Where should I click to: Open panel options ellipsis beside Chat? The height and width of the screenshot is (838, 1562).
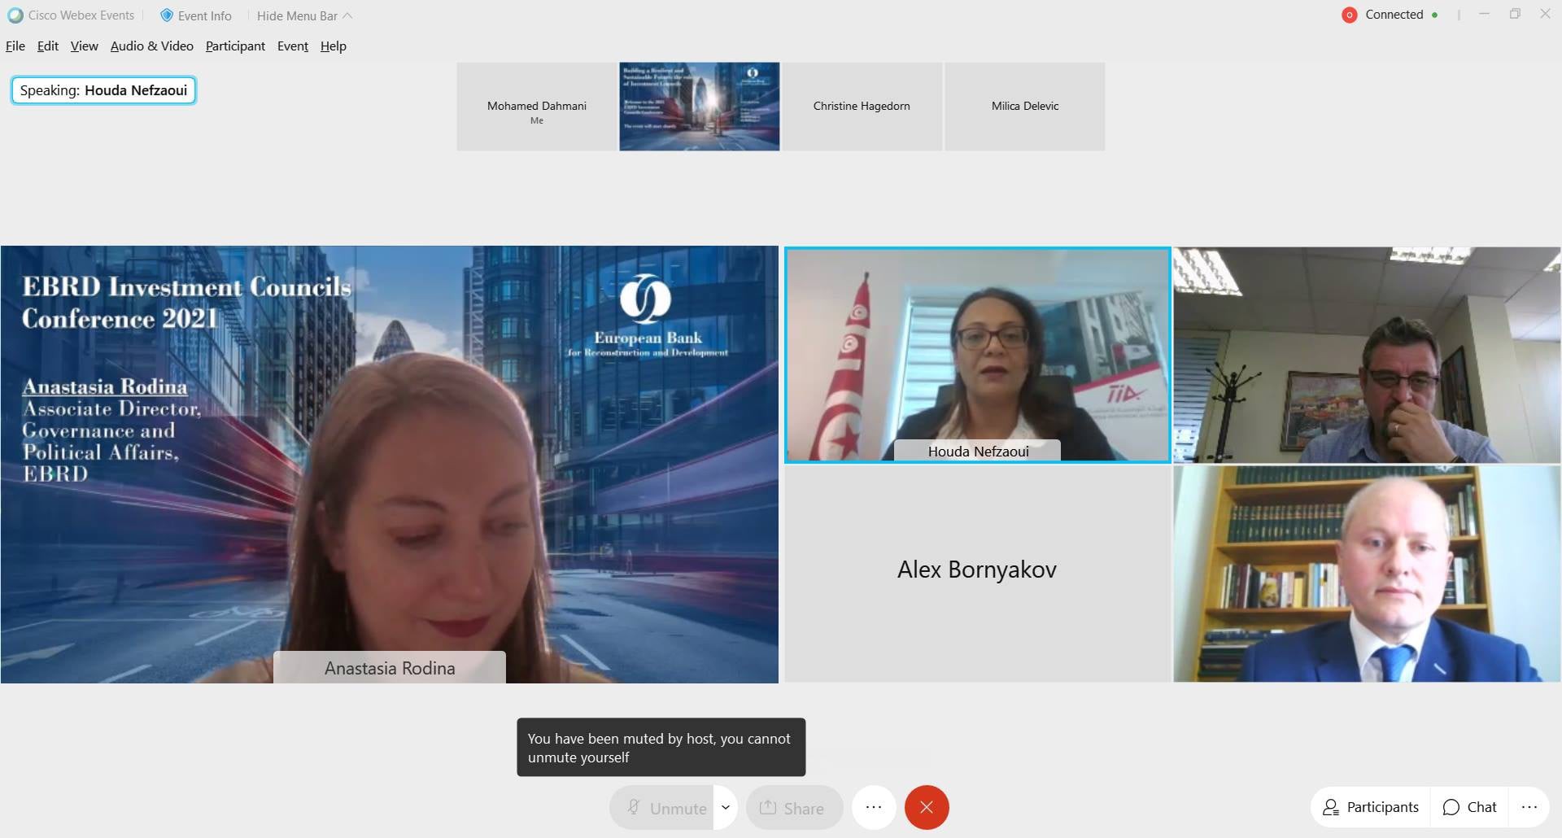tap(1529, 807)
